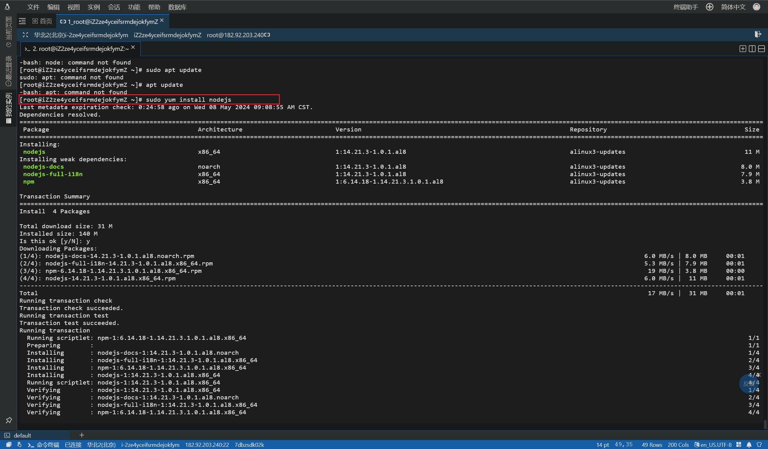Change font size via 14 pt

point(602,445)
